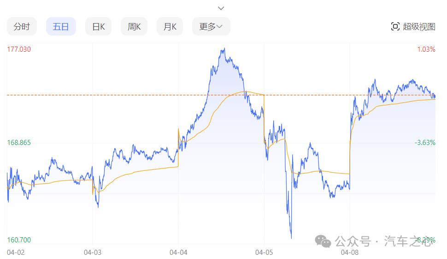Screen dimensions: 447x259
Task: Open the 日K daily candlestick tab
Action: (99, 27)
